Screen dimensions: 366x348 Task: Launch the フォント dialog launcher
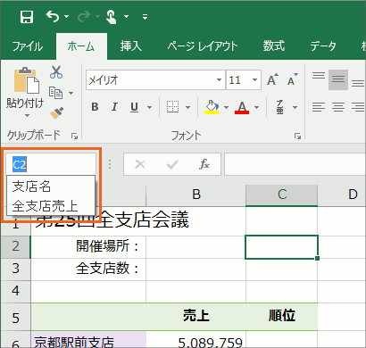[x=297, y=137]
